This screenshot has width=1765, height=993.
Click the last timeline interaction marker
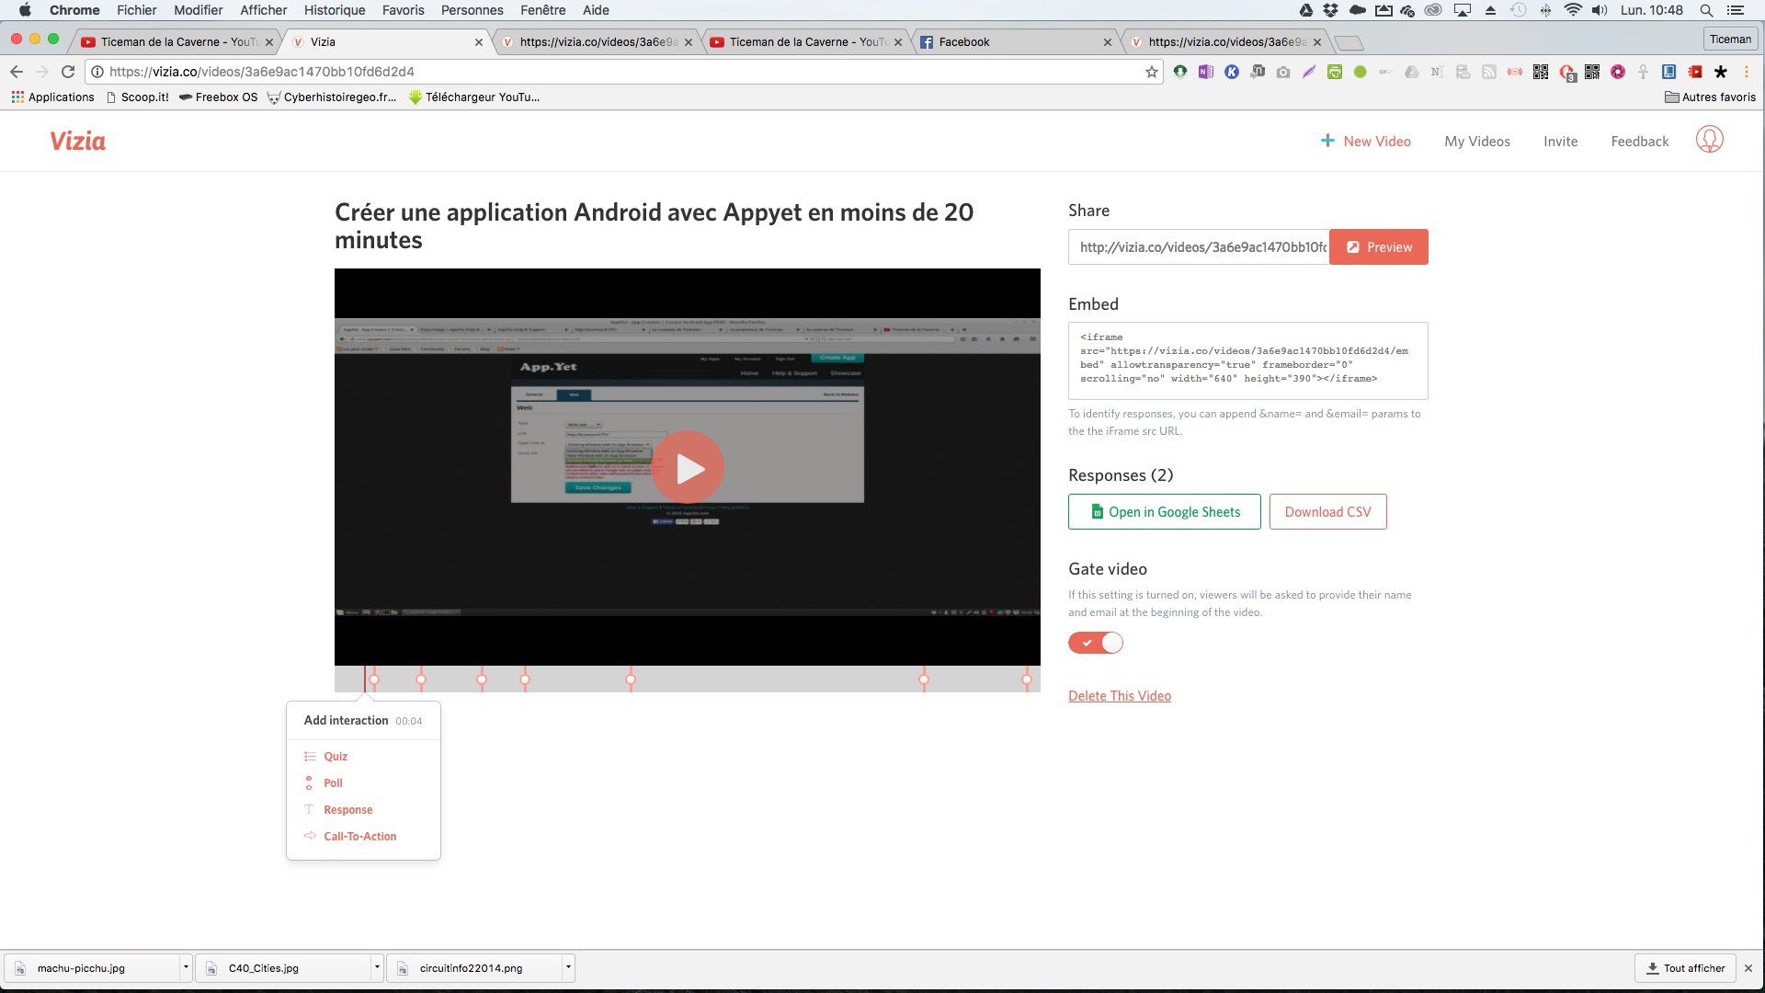coord(1027,679)
